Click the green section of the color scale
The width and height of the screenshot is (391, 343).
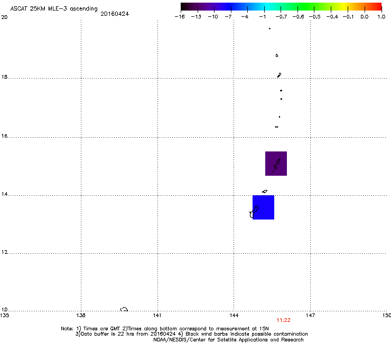(x=306, y=7)
